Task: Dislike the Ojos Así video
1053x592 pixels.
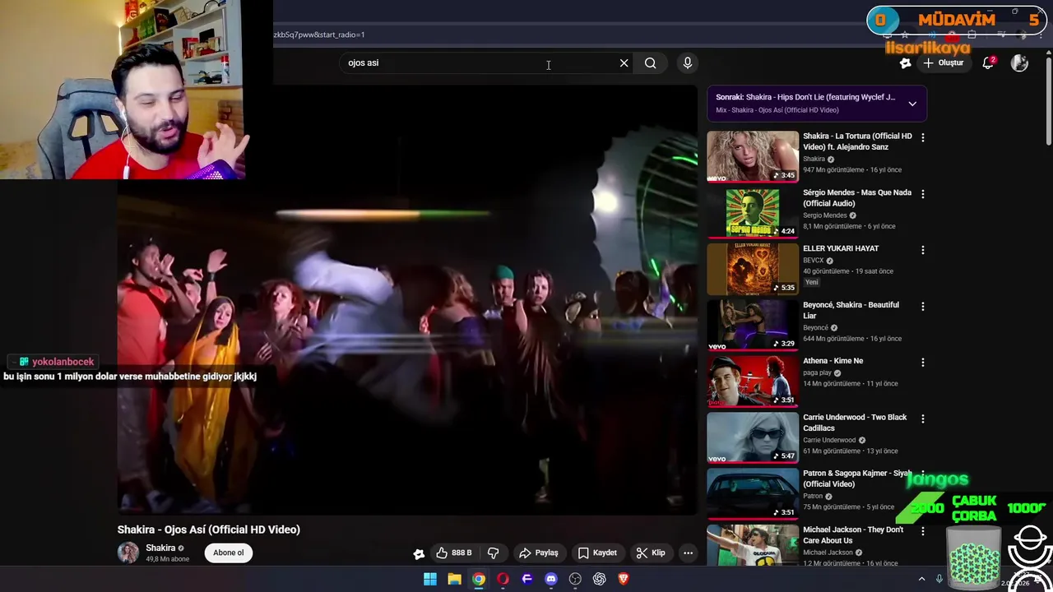Action: 494,553
